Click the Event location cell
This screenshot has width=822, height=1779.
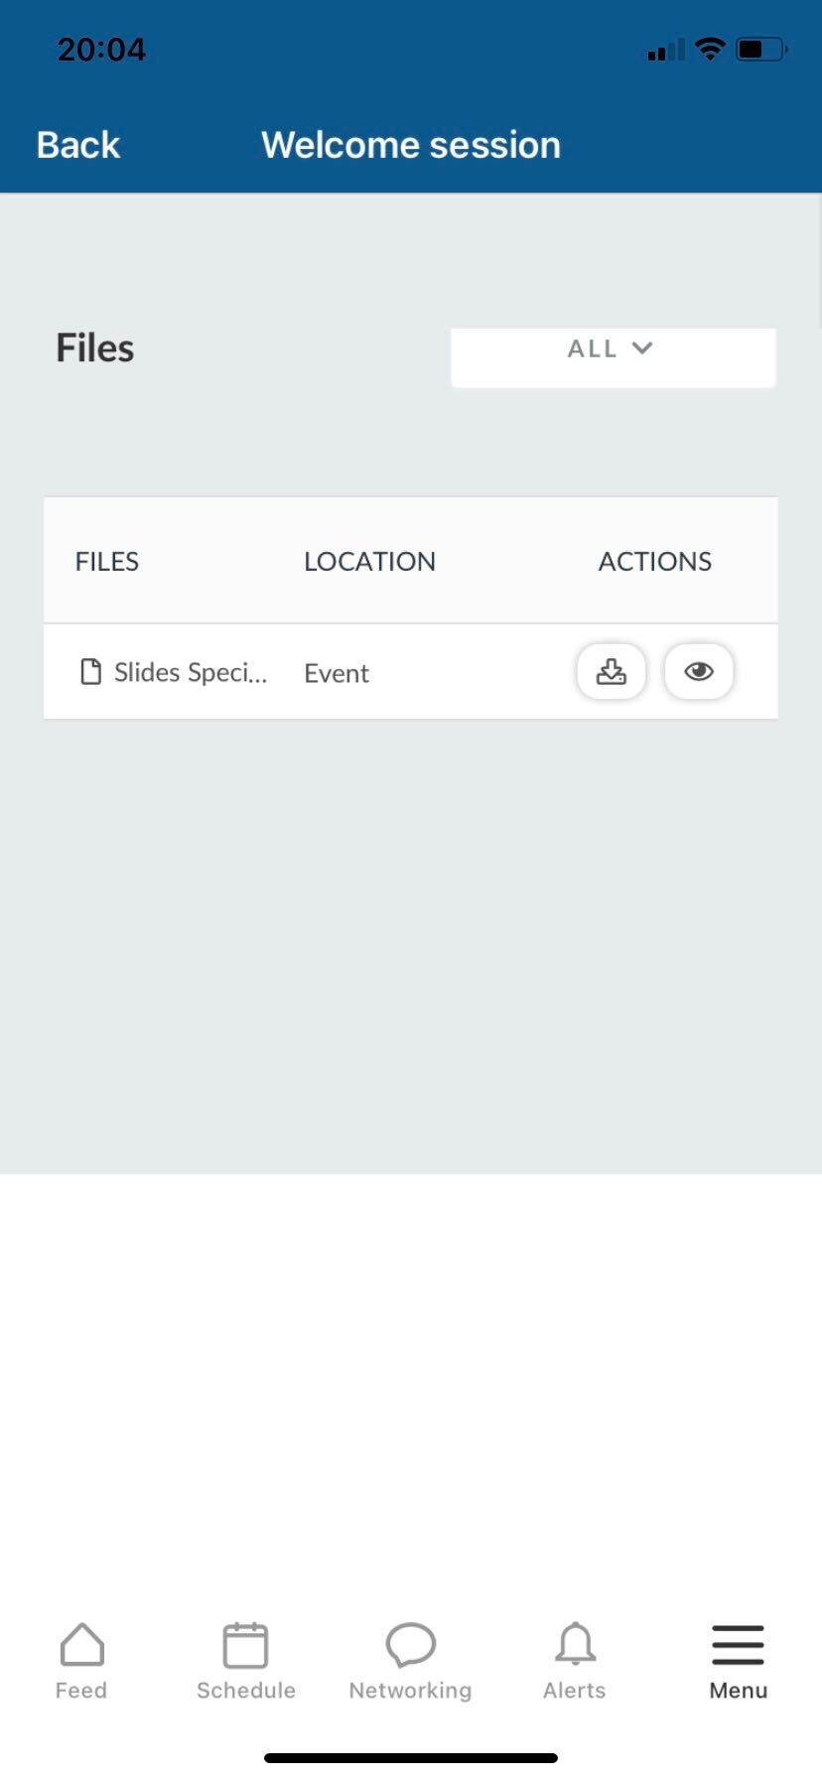[337, 673]
